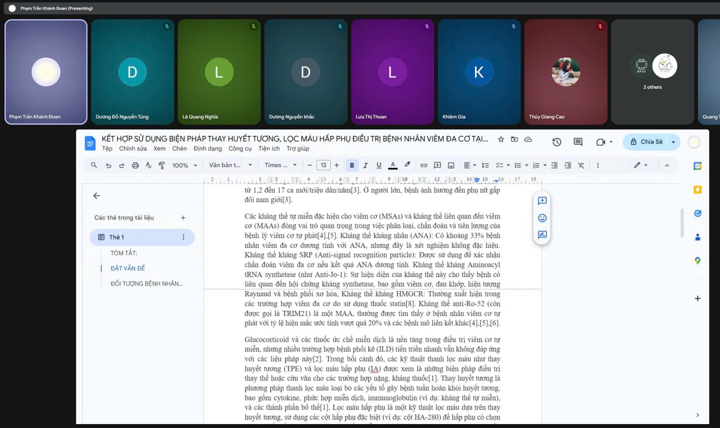The image size is (720, 428).
Task: Open the Times font dropdown
Action: pyautogui.click(x=280, y=165)
